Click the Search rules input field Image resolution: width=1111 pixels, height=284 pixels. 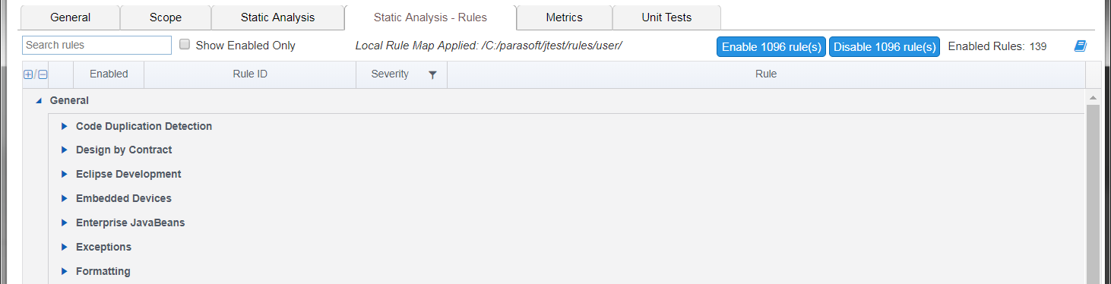(x=97, y=45)
